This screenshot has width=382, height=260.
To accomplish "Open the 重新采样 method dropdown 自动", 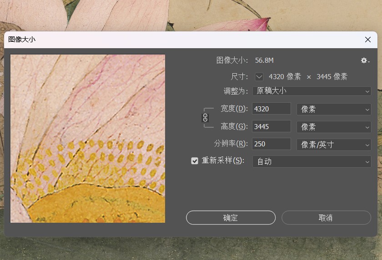I will pyautogui.click(x=312, y=162).
